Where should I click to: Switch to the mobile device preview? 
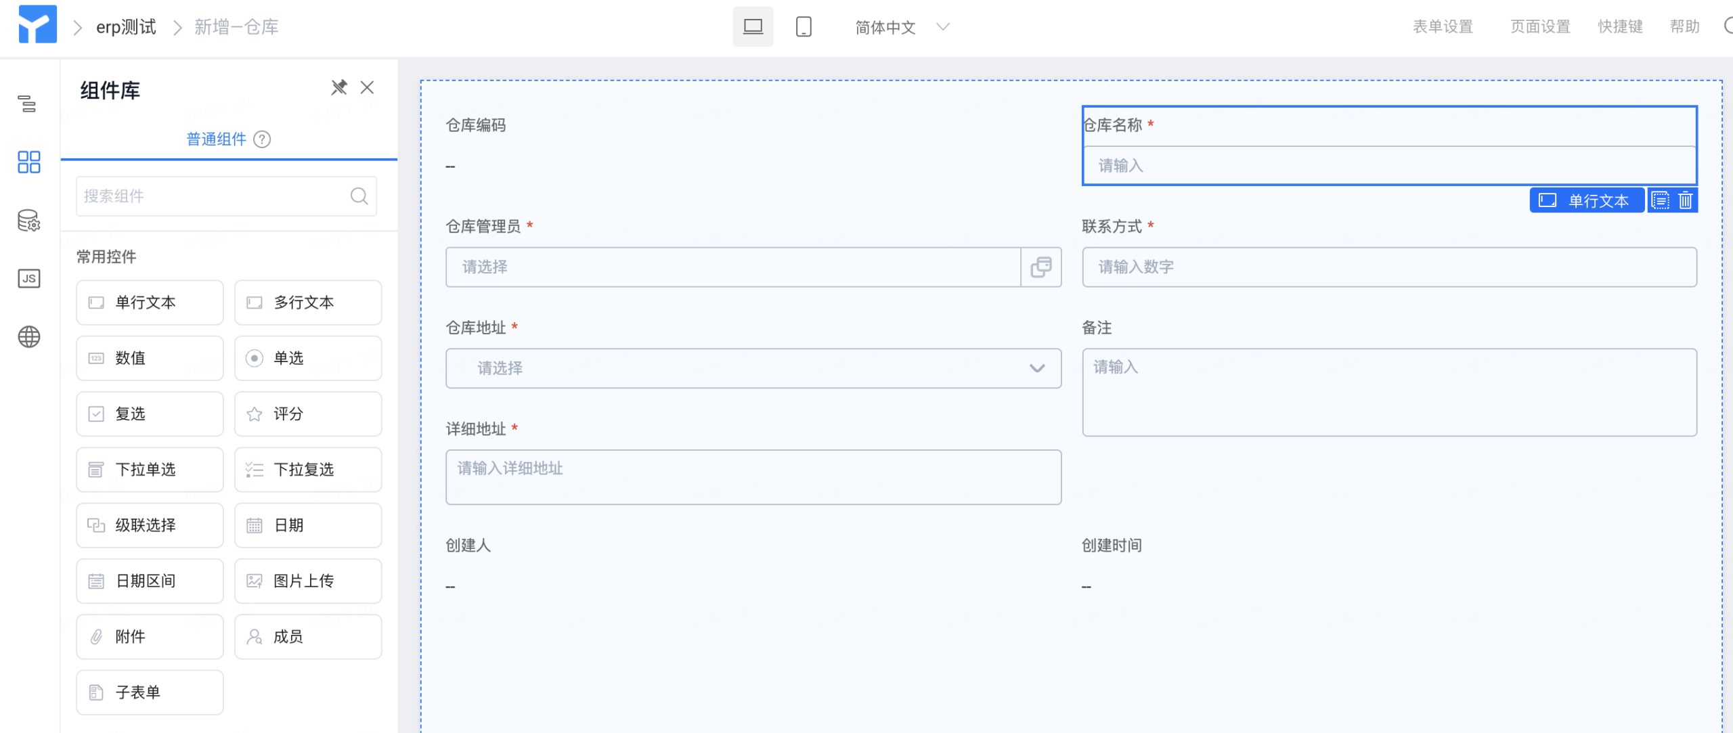tap(804, 27)
